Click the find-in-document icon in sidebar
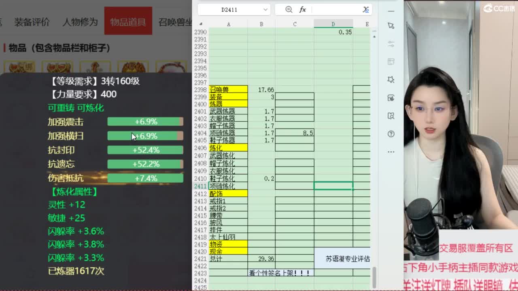The width and height of the screenshot is (518, 291). point(391,116)
